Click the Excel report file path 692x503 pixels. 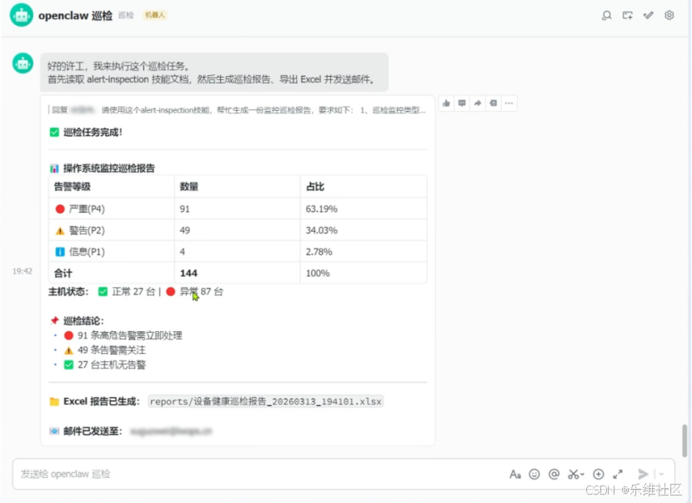tap(266, 401)
